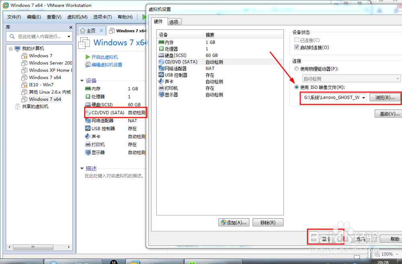This screenshot has height=264, width=402.
Task: Click the 处理器 processor icon in settings dialog
Action: 161,49
